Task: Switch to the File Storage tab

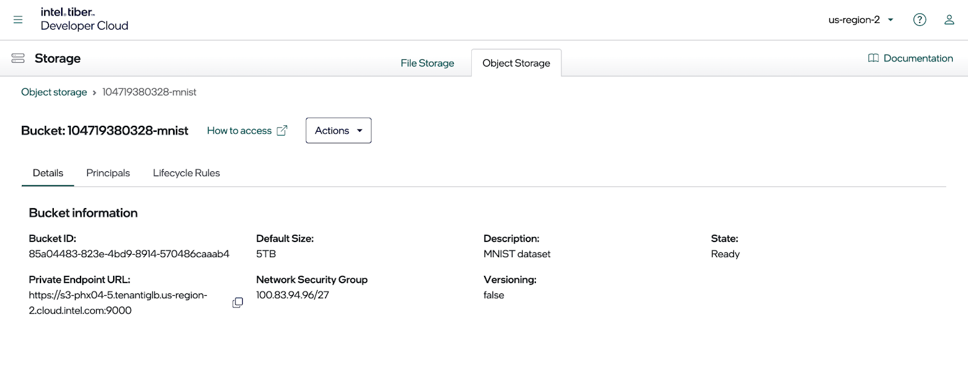Action: click(x=427, y=63)
